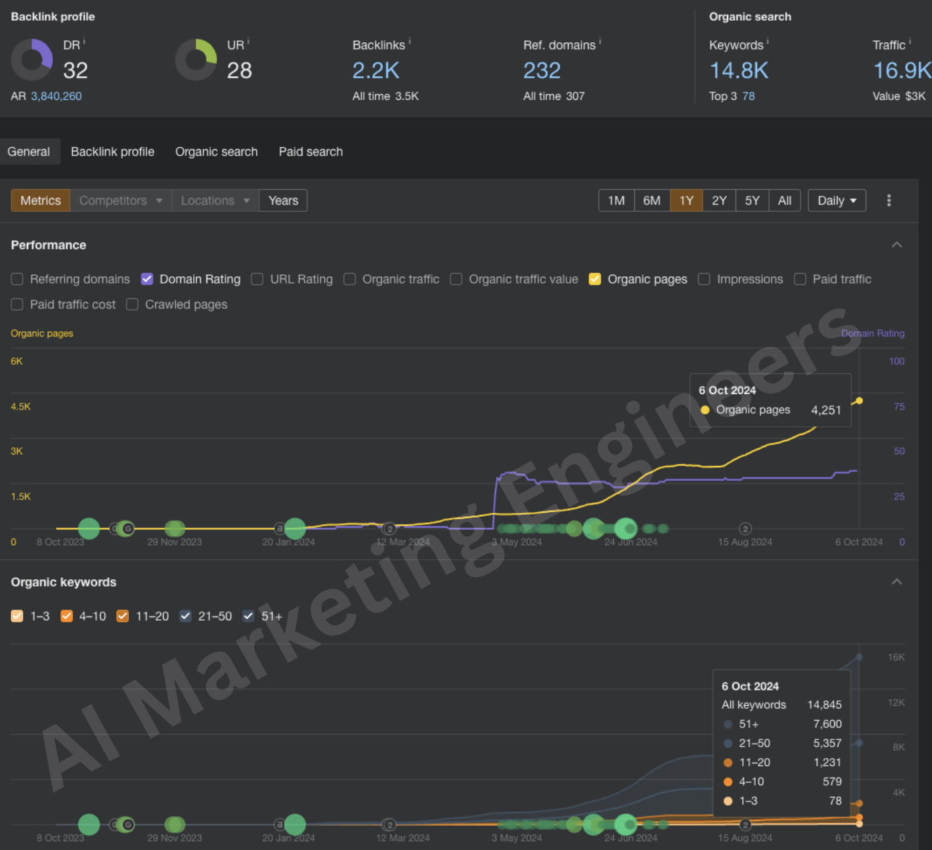Open the 232 Ref. domains link
The width and height of the screenshot is (932, 850).
click(542, 70)
